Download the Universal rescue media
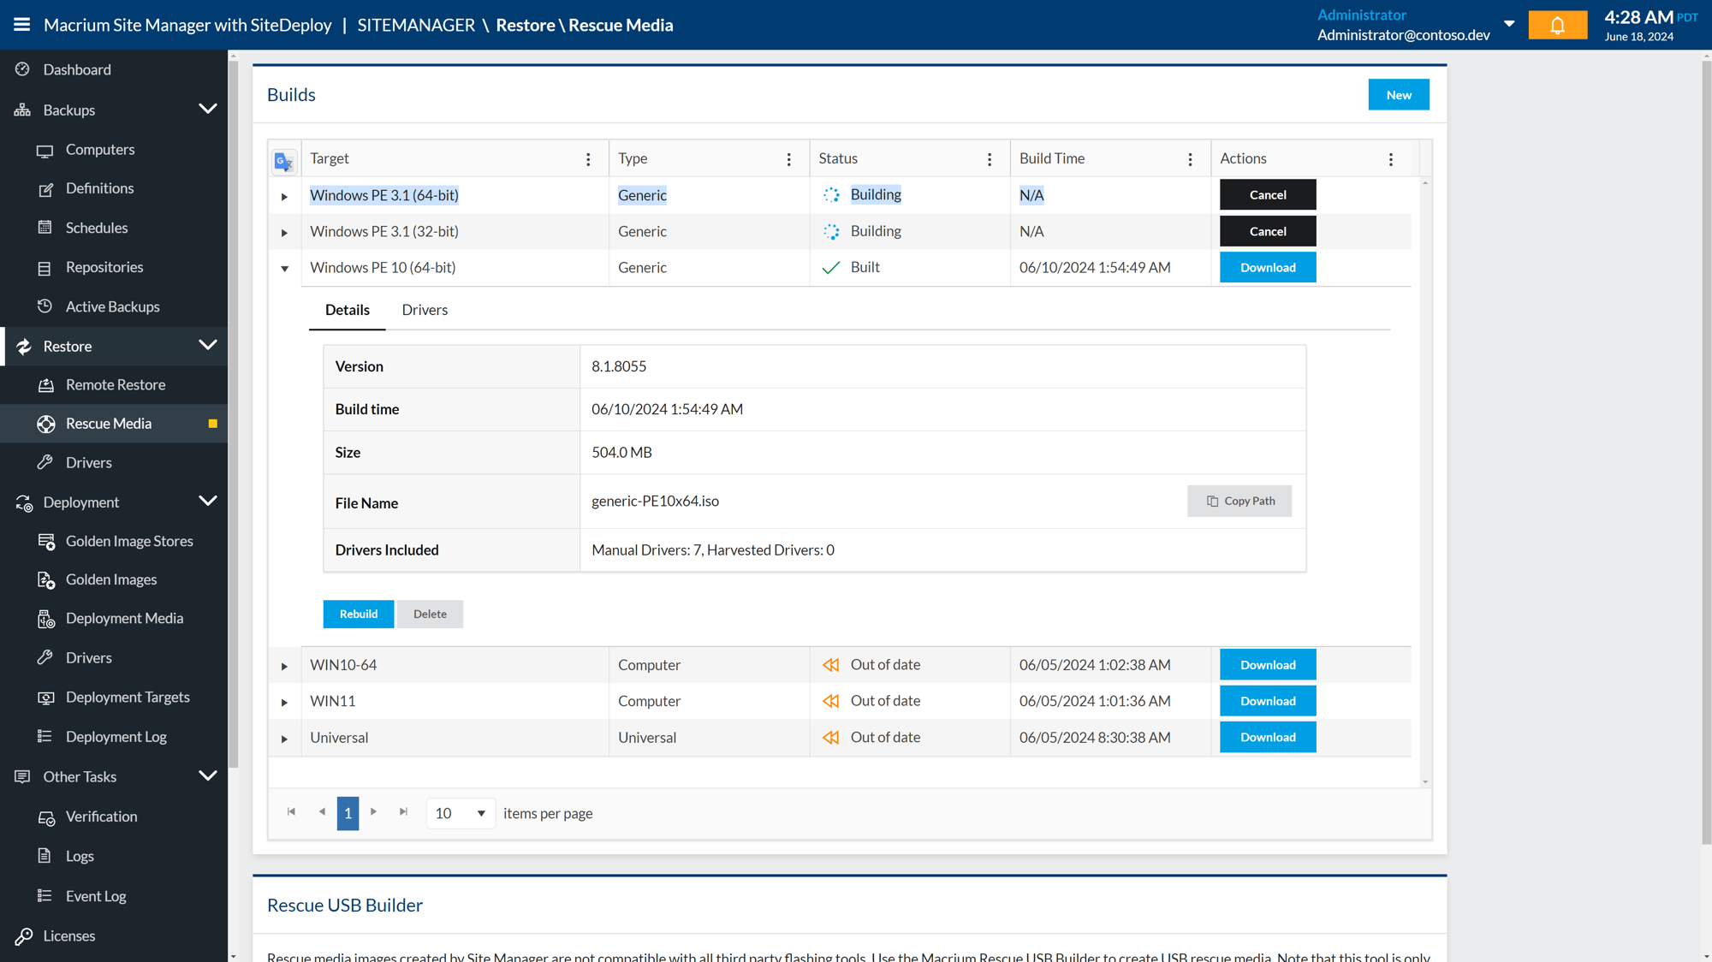This screenshot has height=962, width=1712. (1268, 738)
